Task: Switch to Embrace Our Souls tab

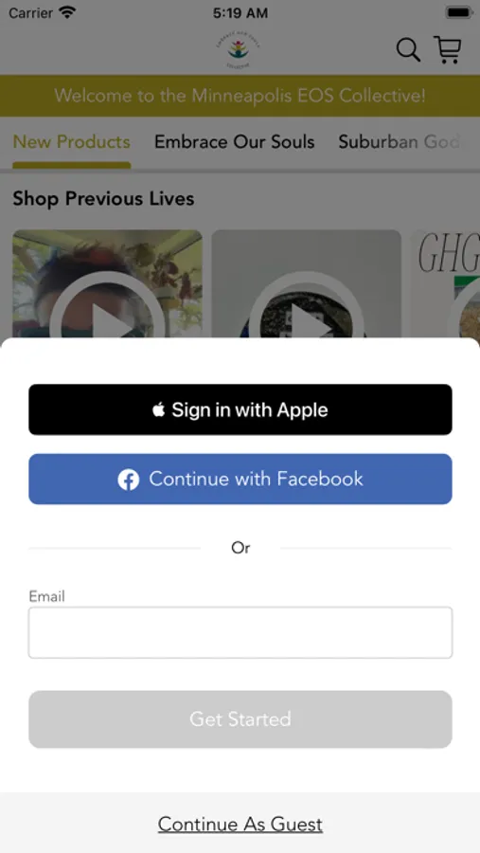Action: [x=234, y=142]
